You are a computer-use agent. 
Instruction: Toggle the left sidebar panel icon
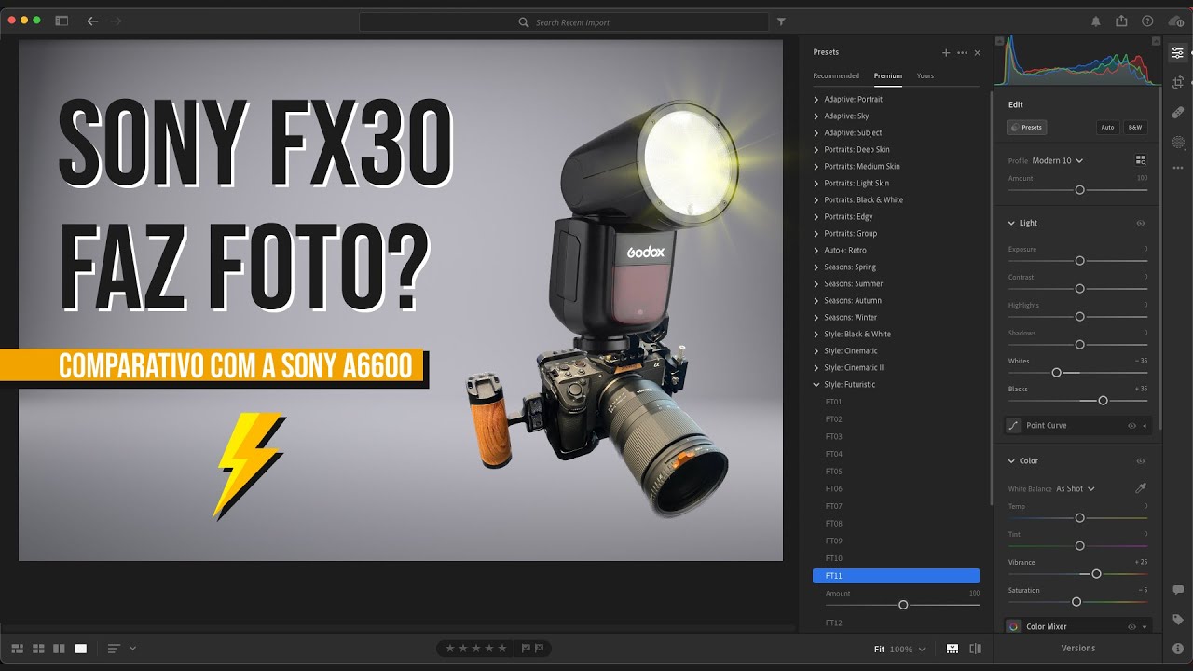[62, 21]
